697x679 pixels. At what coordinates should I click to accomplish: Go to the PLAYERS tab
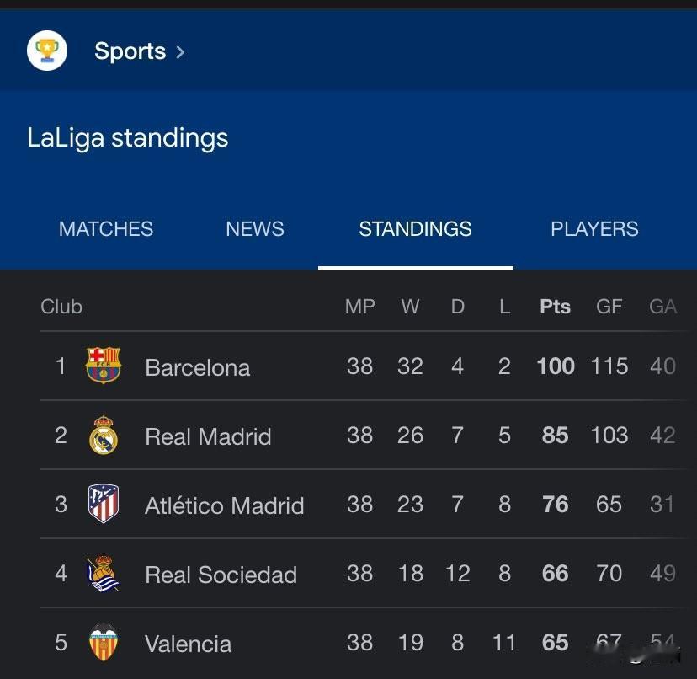(x=594, y=229)
